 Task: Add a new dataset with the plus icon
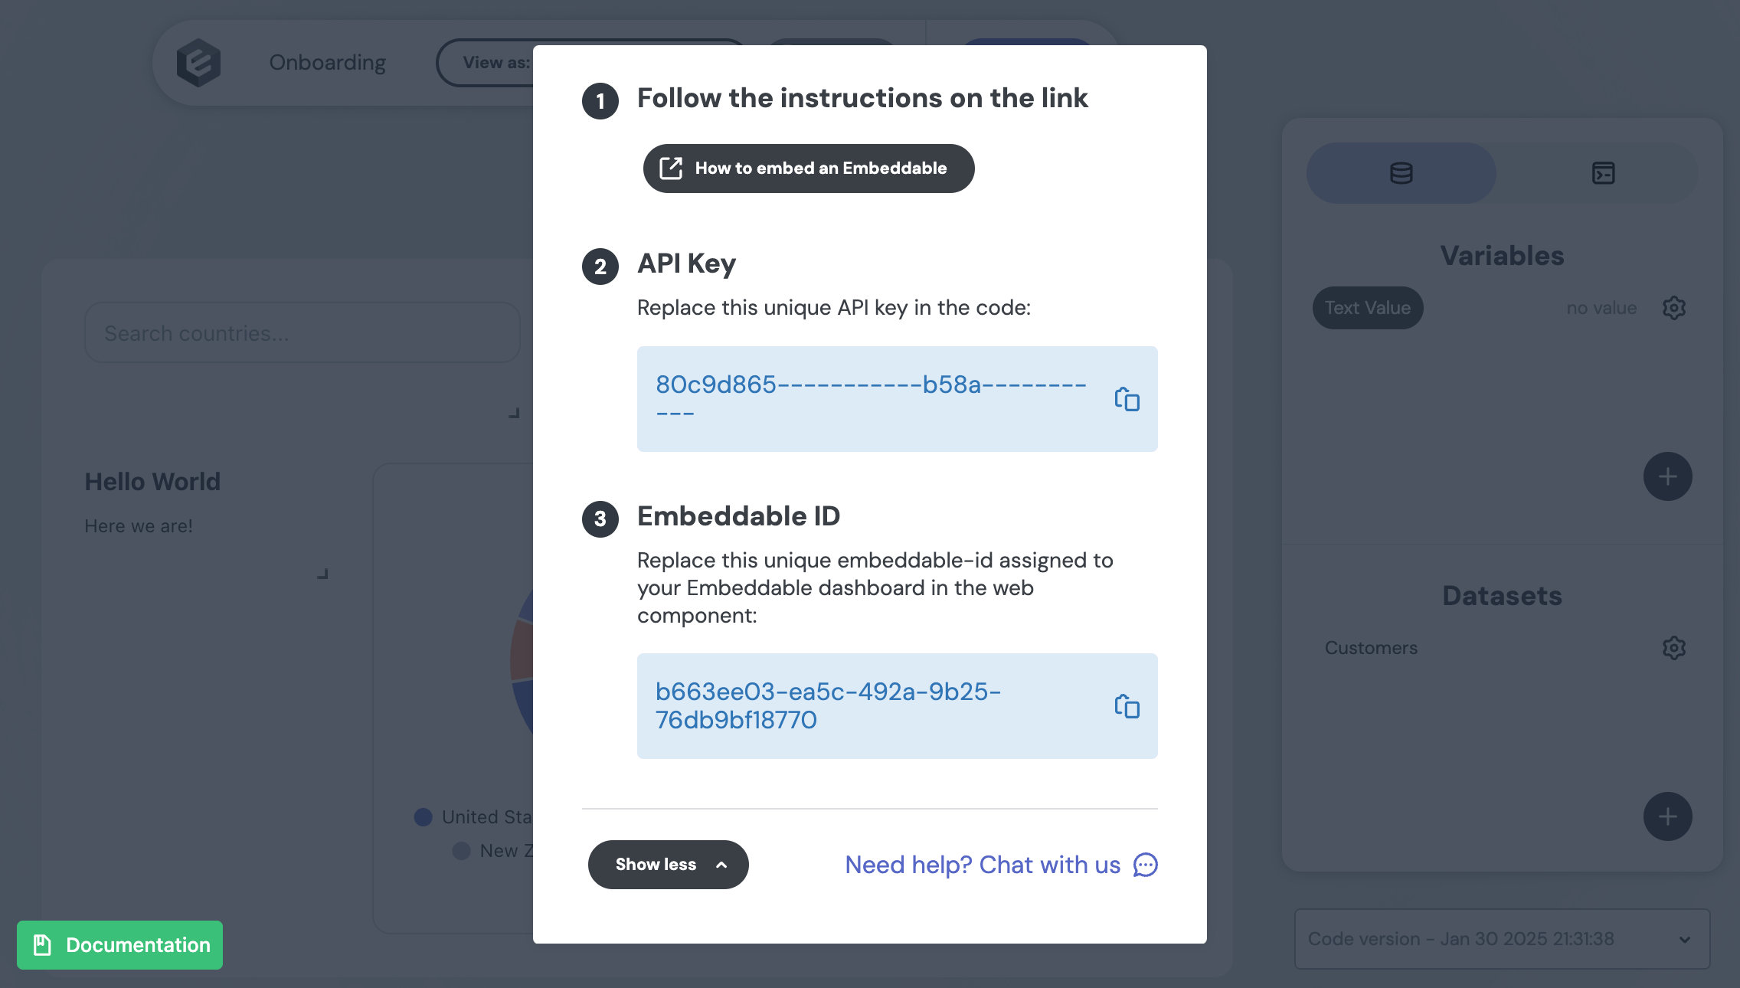tap(1667, 816)
